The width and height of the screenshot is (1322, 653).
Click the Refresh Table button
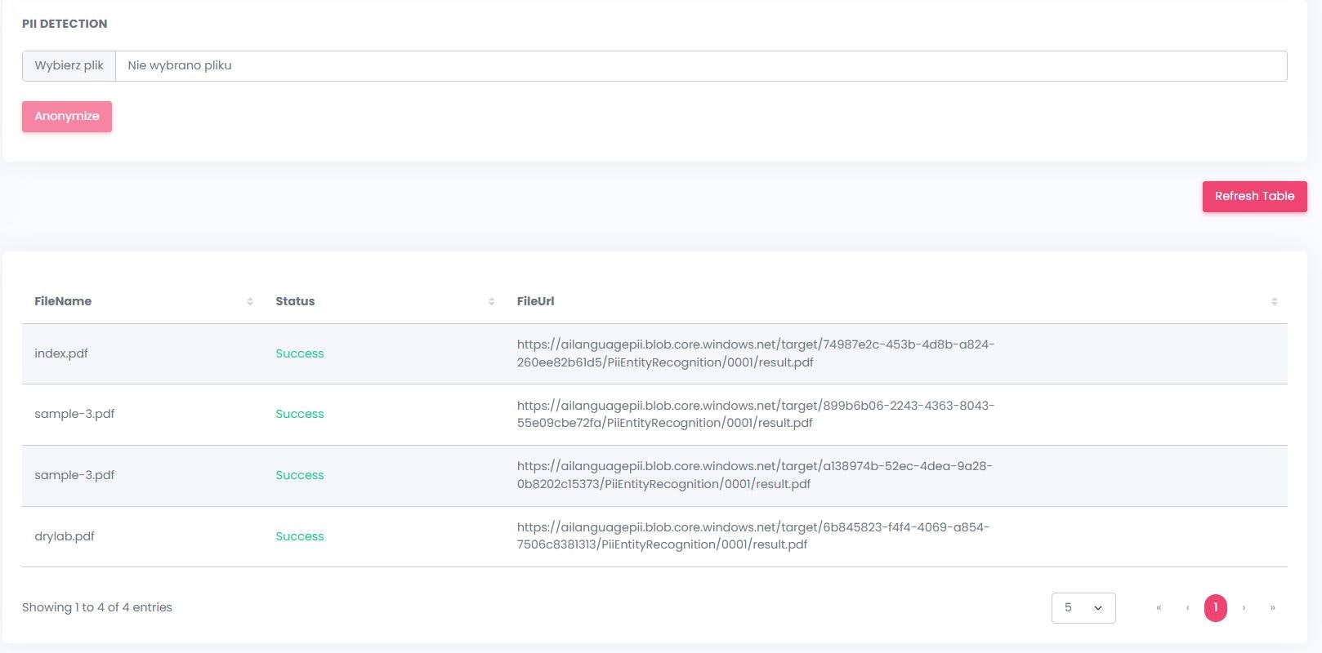click(x=1254, y=197)
